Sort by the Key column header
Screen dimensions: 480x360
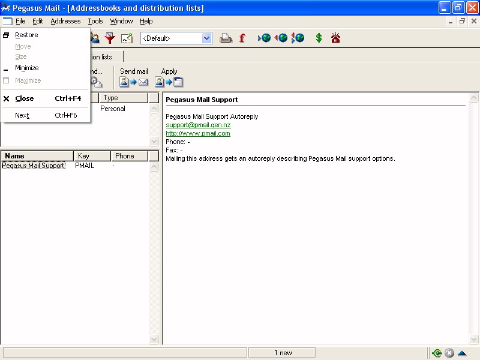click(92, 156)
